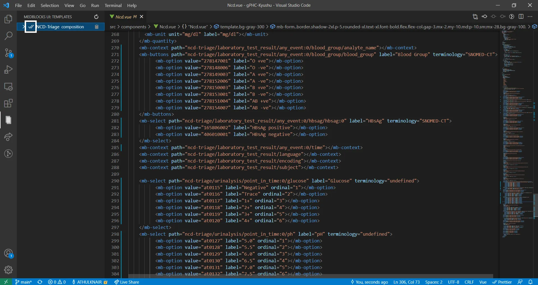The height and width of the screenshot is (285, 538).
Task: Copy NCD-Triage composition with clipboard icon
Action: 97,27
